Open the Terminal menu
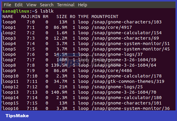 tap(66, 5)
